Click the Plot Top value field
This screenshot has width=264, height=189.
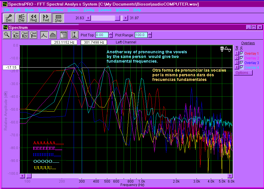pos(102,35)
